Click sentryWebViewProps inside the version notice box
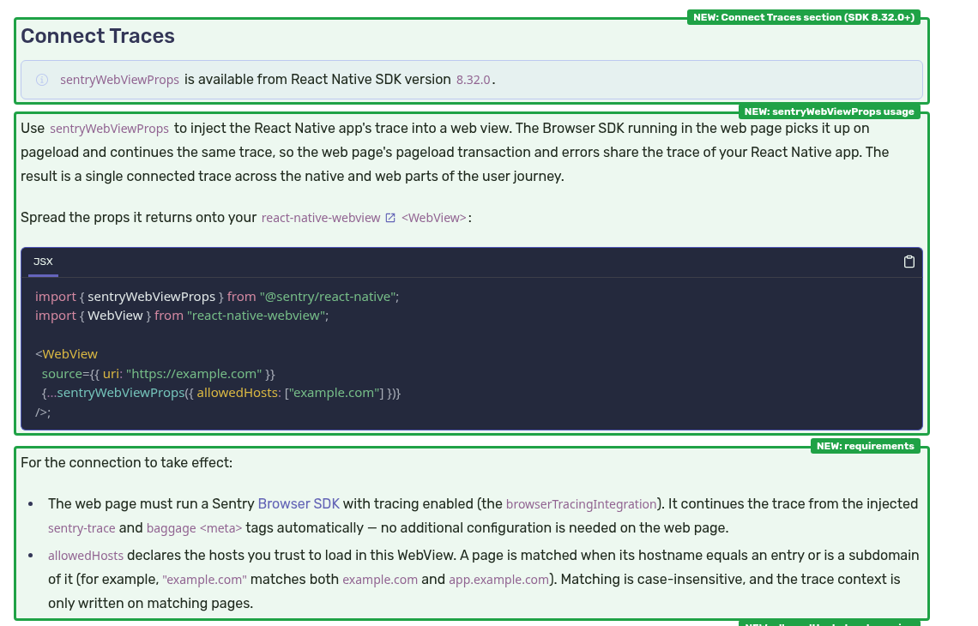 [x=120, y=80]
